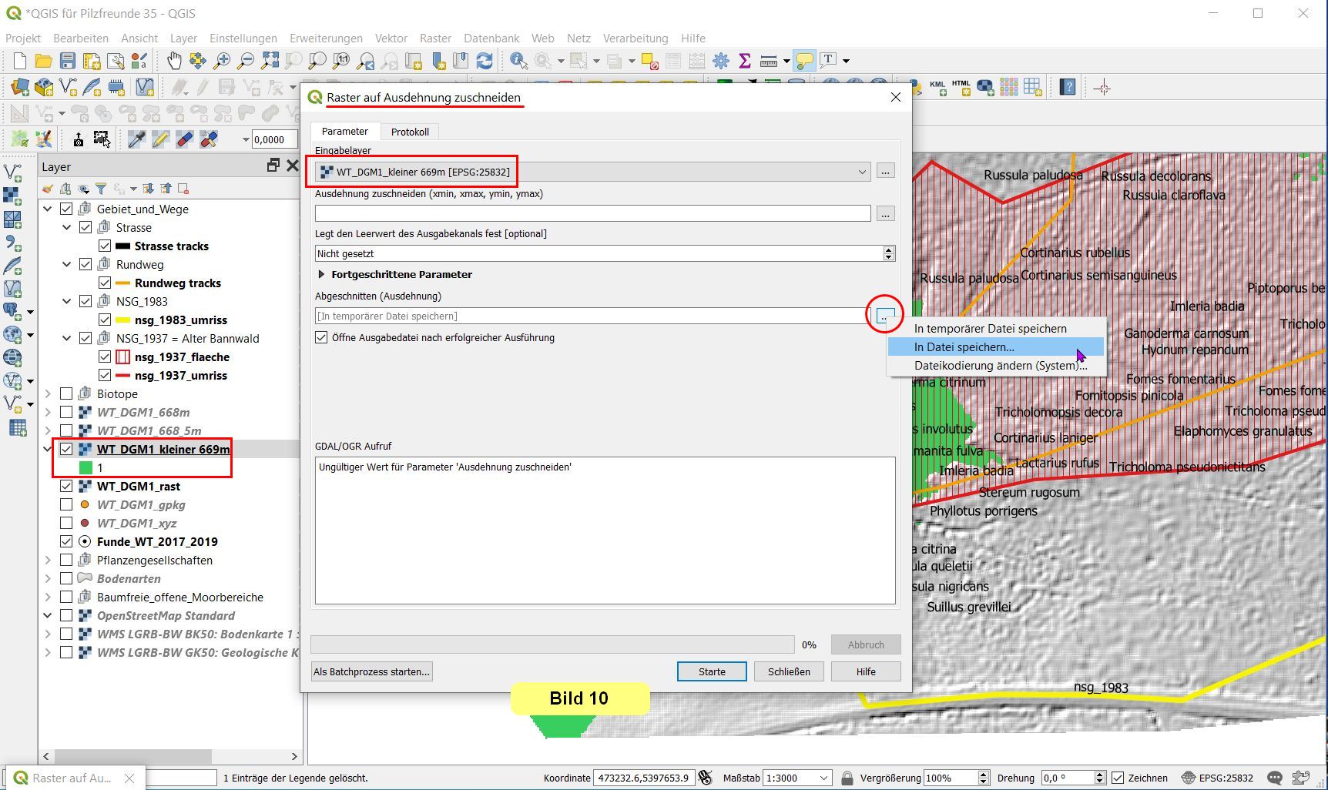Activate the Identify Features tool

click(x=518, y=61)
